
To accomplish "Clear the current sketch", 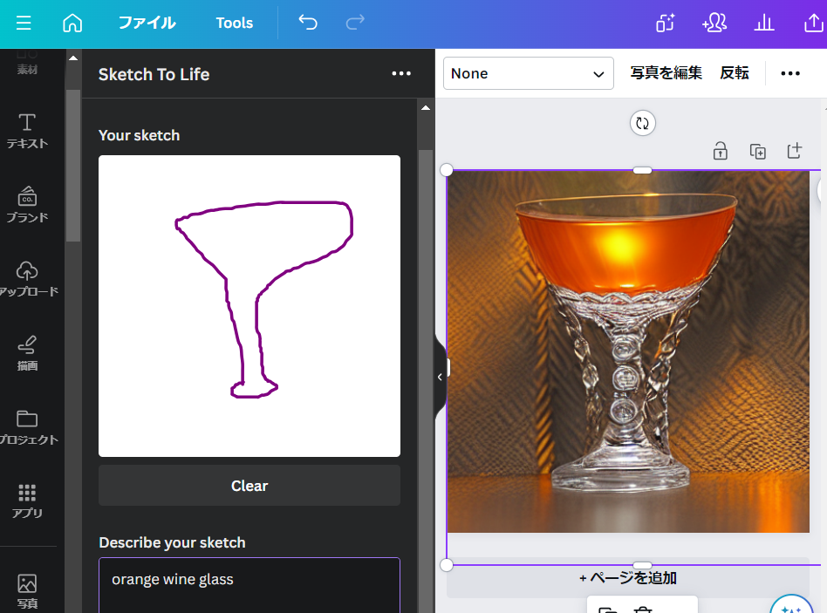I will click(x=249, y=486).
